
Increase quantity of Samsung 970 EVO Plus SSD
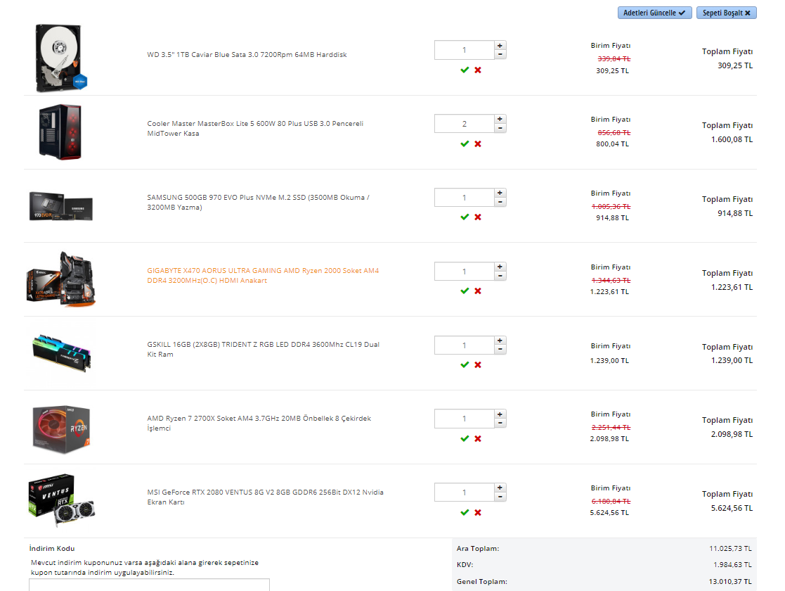coord(500,193)
